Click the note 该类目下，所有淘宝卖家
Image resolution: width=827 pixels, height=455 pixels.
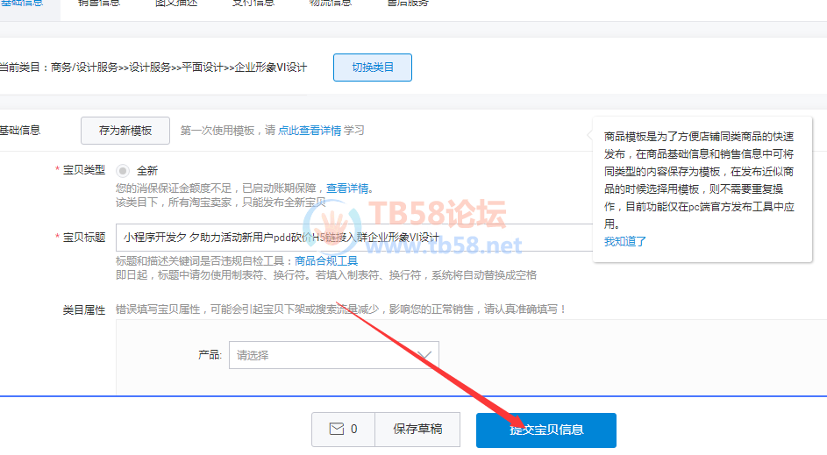pyautogui.click(x=221, y=203)
